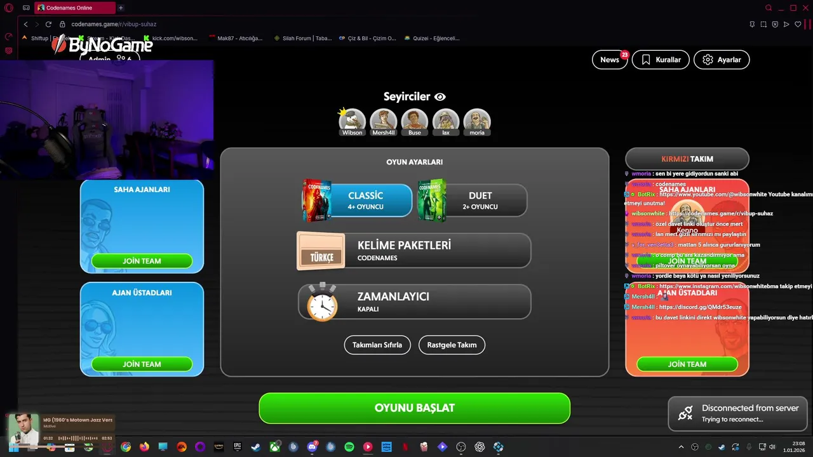Reload the Codenames page
813x457 pixels.
pos(48,24)
